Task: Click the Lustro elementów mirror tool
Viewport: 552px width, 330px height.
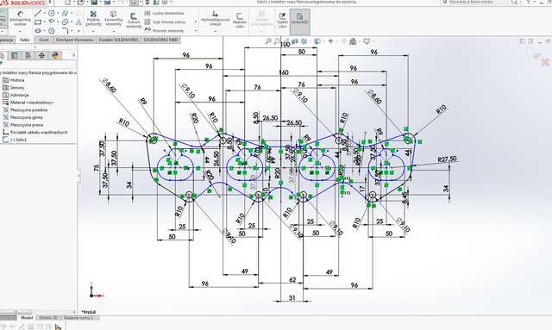Action: point(165,13)
